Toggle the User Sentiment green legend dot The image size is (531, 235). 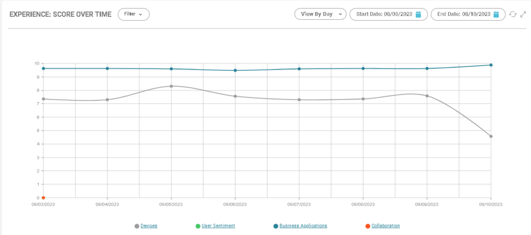tap(198, 226)
